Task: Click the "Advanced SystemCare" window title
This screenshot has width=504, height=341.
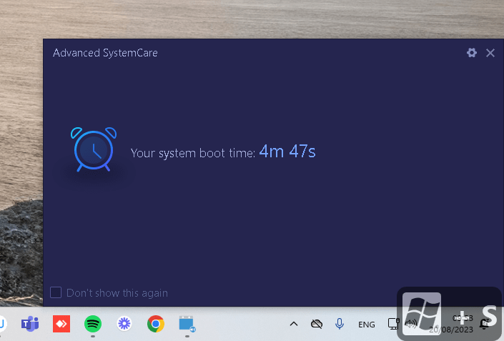Action: point(105,53)
